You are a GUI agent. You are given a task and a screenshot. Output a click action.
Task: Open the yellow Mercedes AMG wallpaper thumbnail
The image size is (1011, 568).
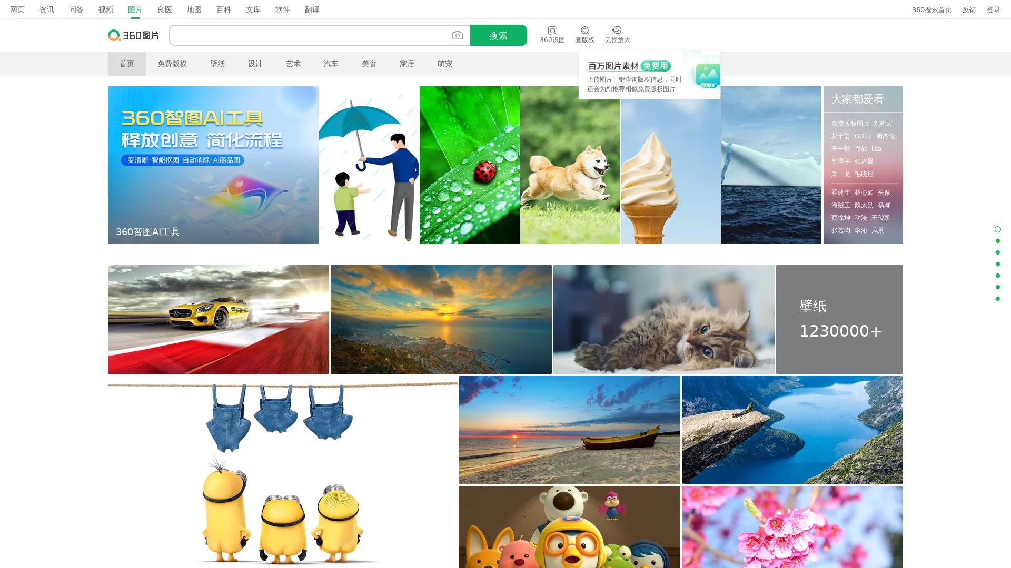pos(218,319)
